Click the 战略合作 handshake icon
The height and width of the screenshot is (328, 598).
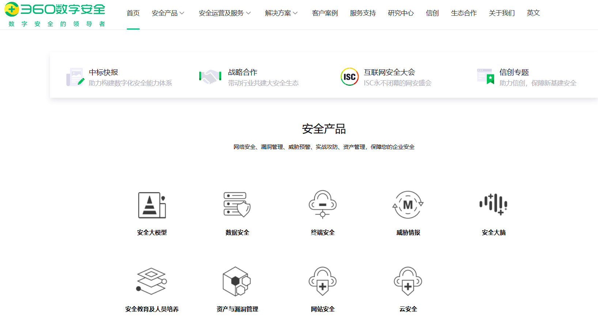click(x=210, y=77)
